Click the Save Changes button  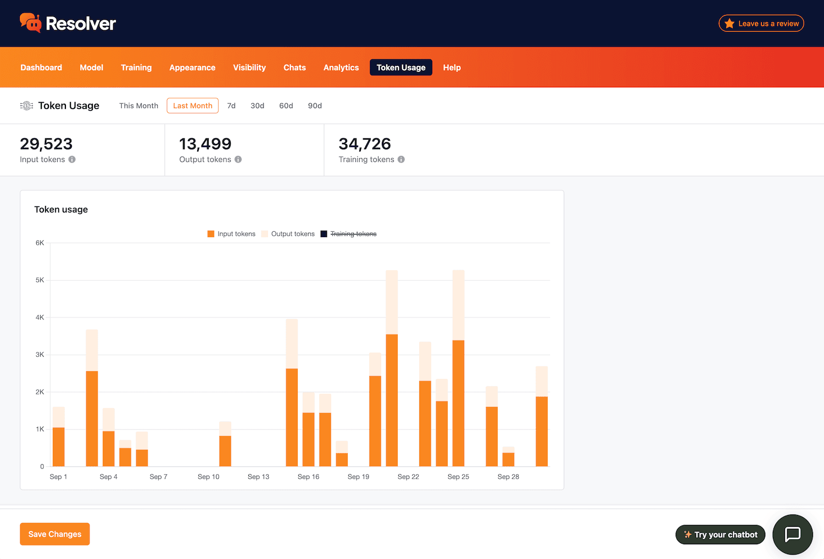[x=55, y=534]
